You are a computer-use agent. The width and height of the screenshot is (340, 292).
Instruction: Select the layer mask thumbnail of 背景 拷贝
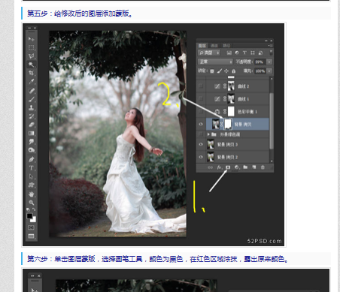pos(228,124)
